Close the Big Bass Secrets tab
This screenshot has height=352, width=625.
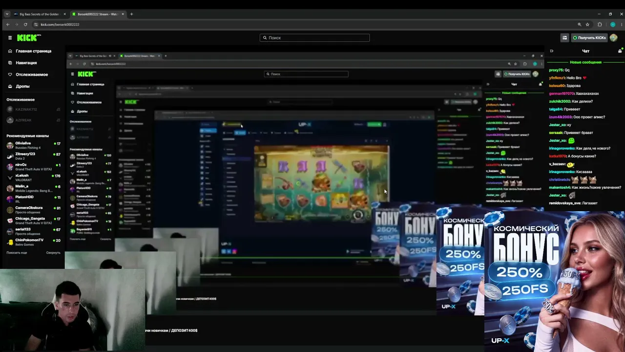tap(63, 14)
